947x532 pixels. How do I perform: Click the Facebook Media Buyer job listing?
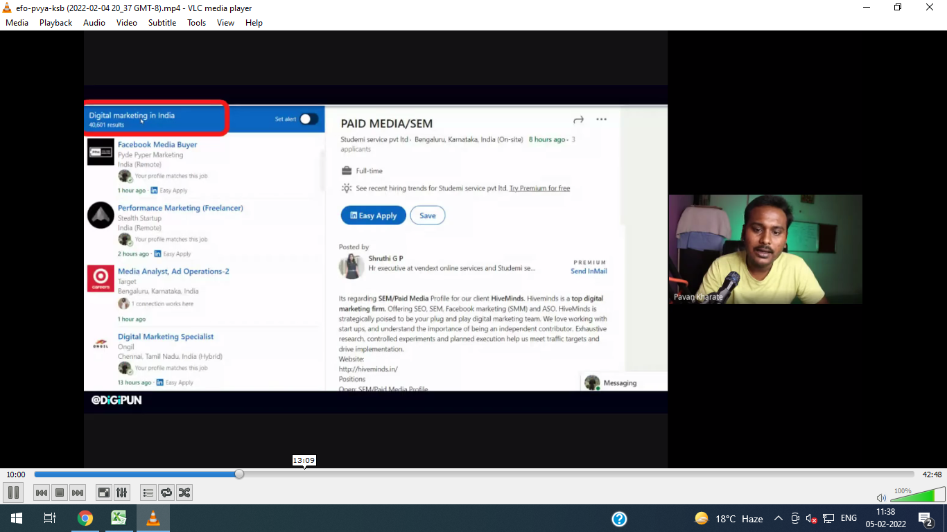click(157, 145)
